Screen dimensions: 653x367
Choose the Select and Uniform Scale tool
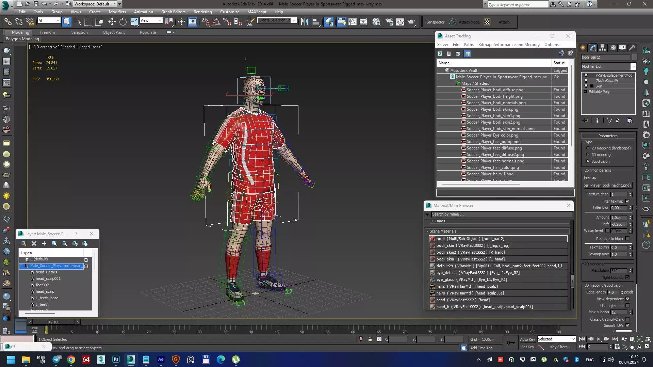coord(134,22)
